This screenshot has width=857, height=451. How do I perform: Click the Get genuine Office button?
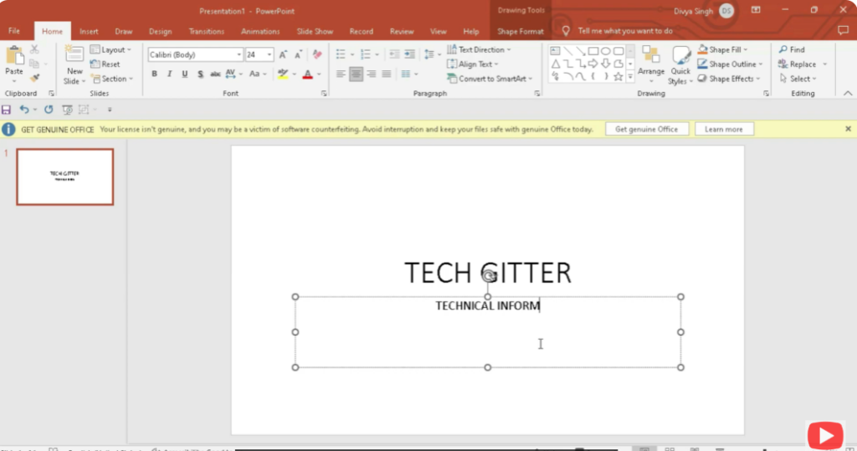pyautogui.click(x=646, y=130)
